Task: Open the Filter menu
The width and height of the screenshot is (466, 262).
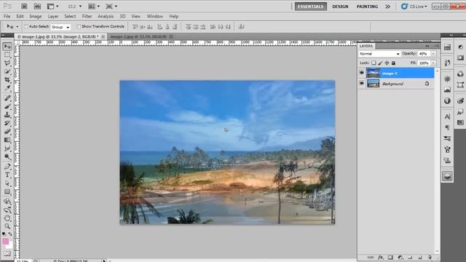Action: click(x=87, y=16)
